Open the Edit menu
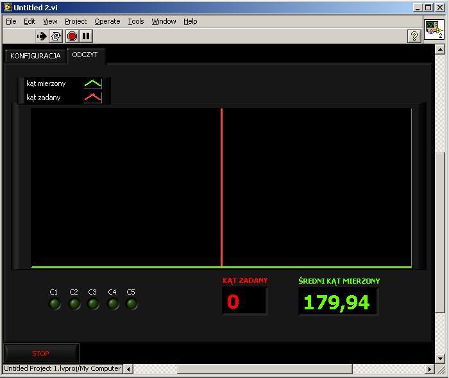This screenshot has width=449, height=378. point(30,21)
